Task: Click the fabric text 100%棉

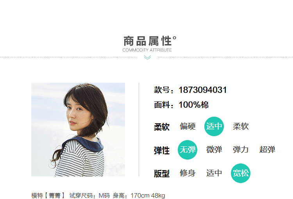Action: point(194,105)
